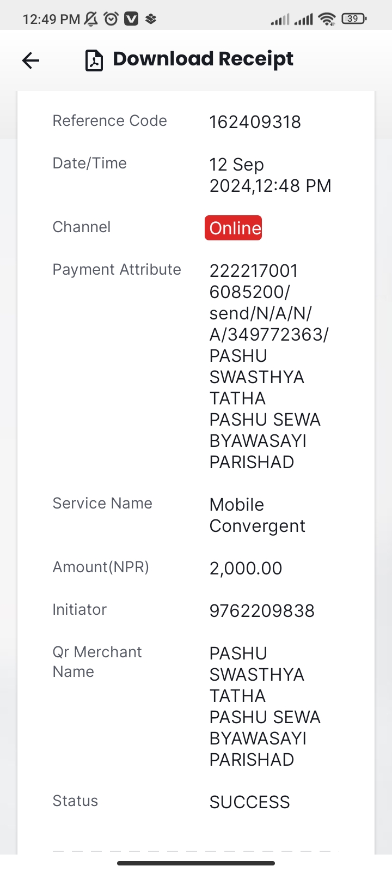Select the initiator number 9762209838
The image size is (392, 872).
(x=262, y=610)
